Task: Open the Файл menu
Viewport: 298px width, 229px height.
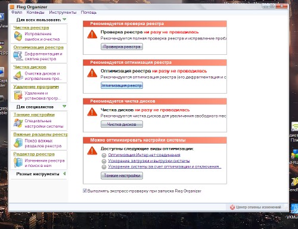Action: pyautogui.click(x=17, y=13)
